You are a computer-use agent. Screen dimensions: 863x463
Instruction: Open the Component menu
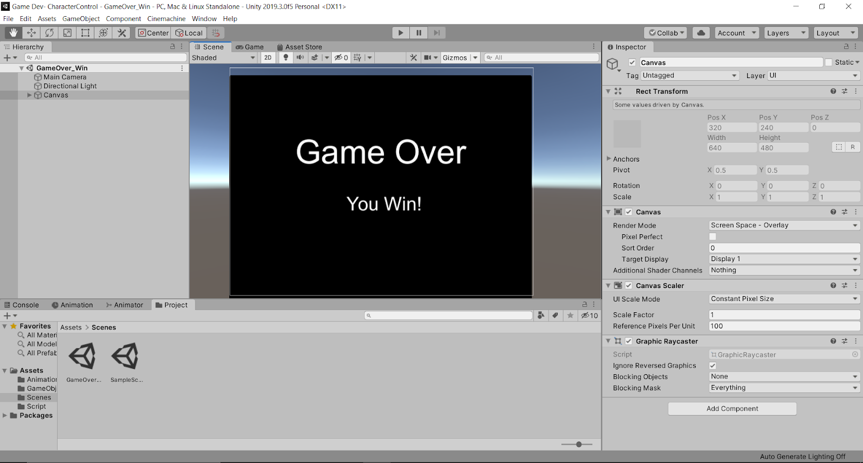point(124,19)
